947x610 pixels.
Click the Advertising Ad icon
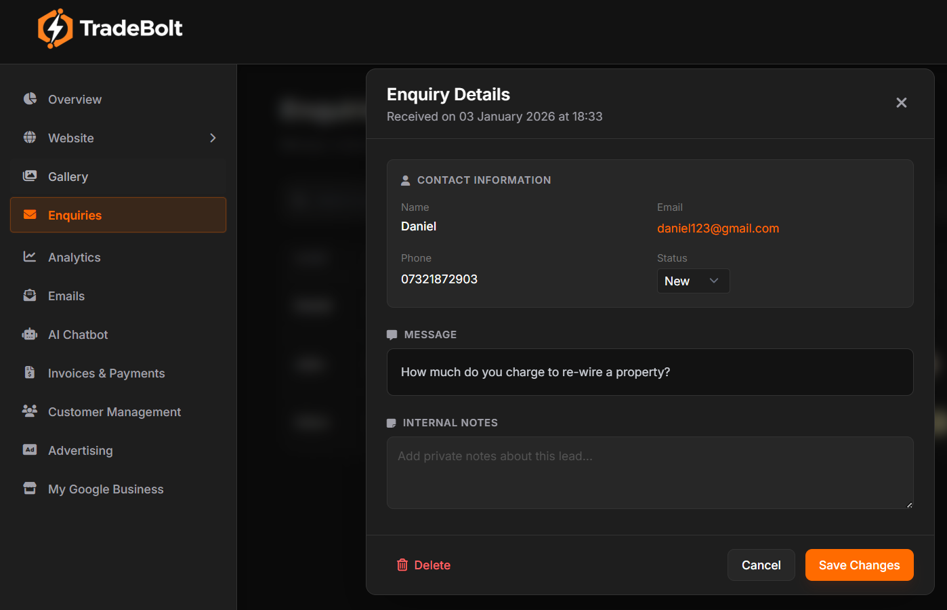(x=30, y=450)
